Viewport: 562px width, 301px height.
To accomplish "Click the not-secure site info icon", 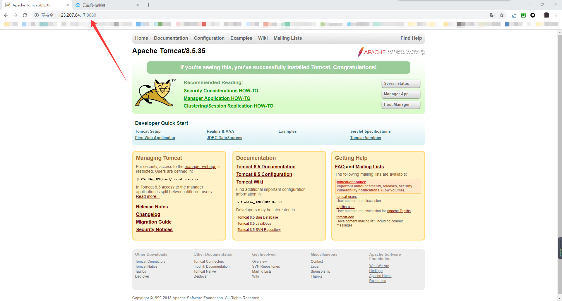I will [37, 15].
